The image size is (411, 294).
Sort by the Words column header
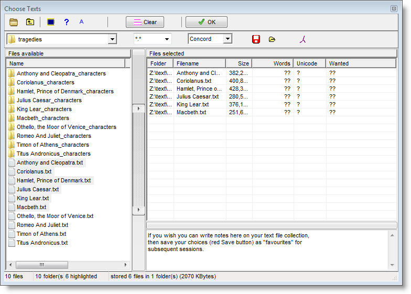click(273, 63)
